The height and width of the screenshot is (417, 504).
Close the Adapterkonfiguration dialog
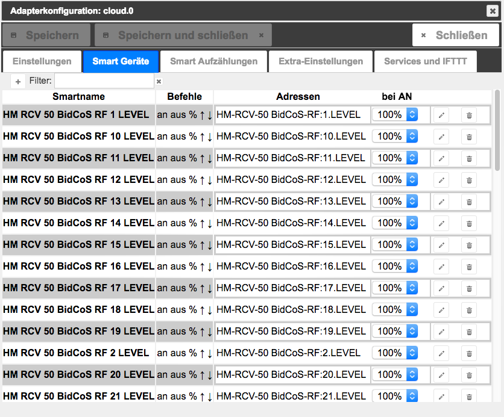pyautogui.click(x=492, y=11)
